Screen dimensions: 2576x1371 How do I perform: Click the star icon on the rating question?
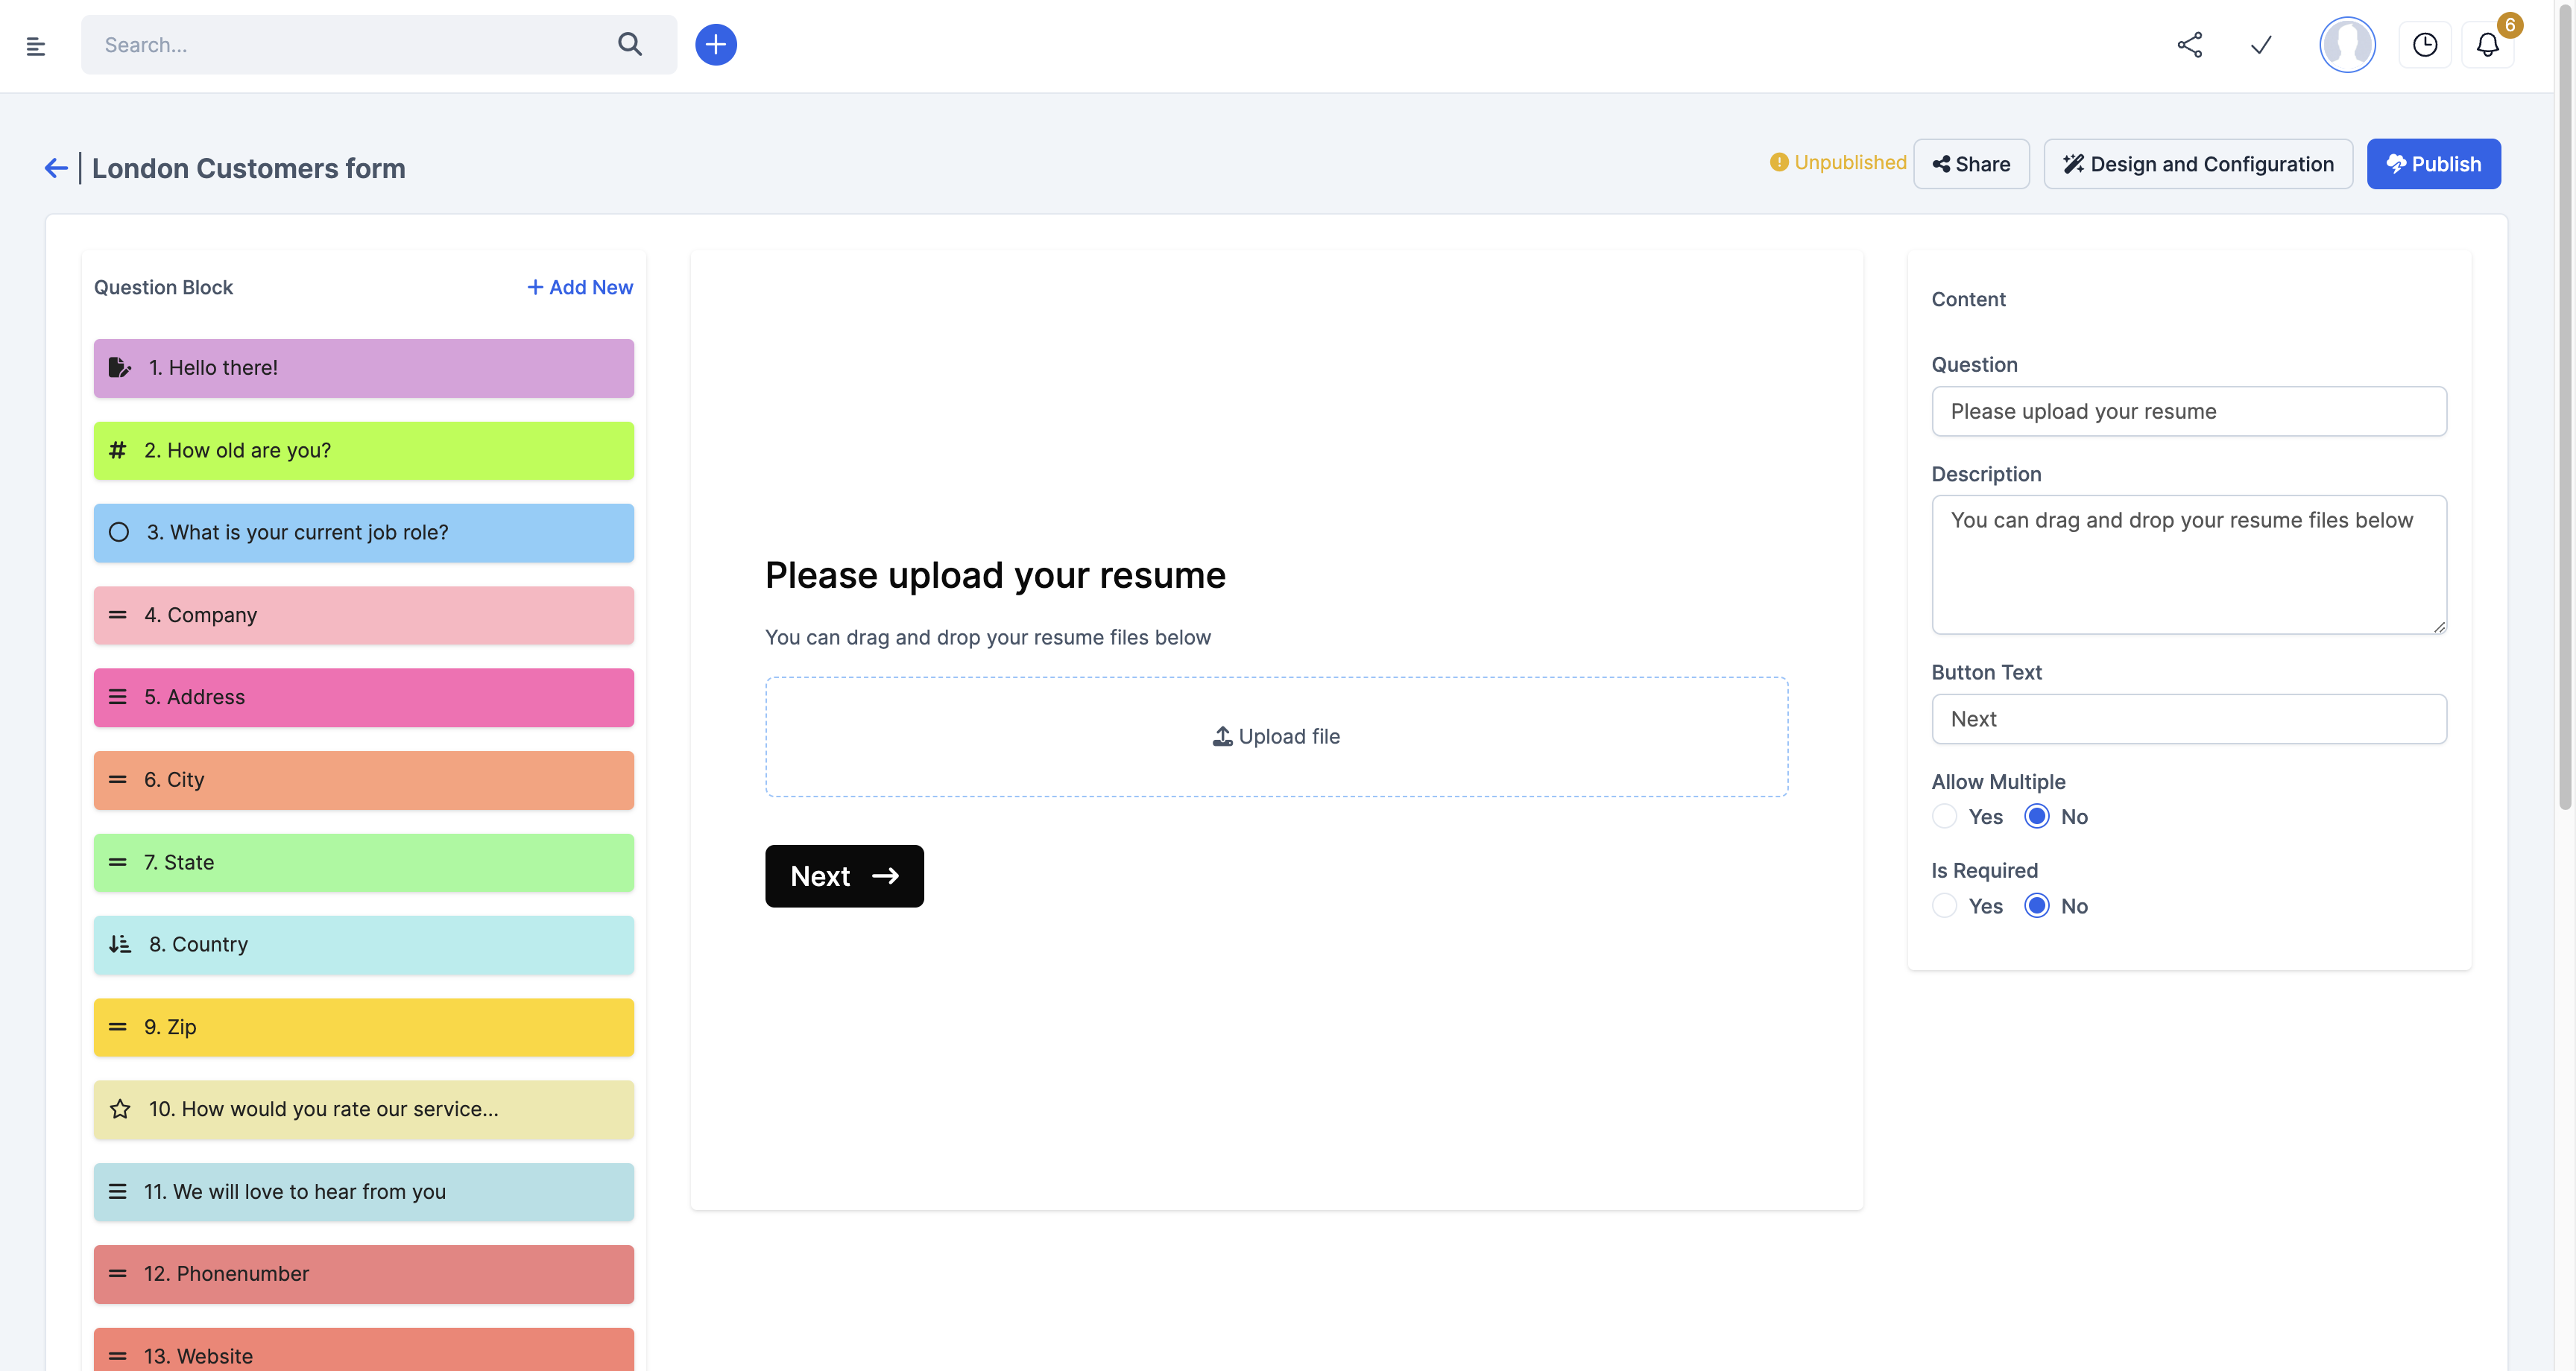pyautogui.click(x=119, y=1109)
